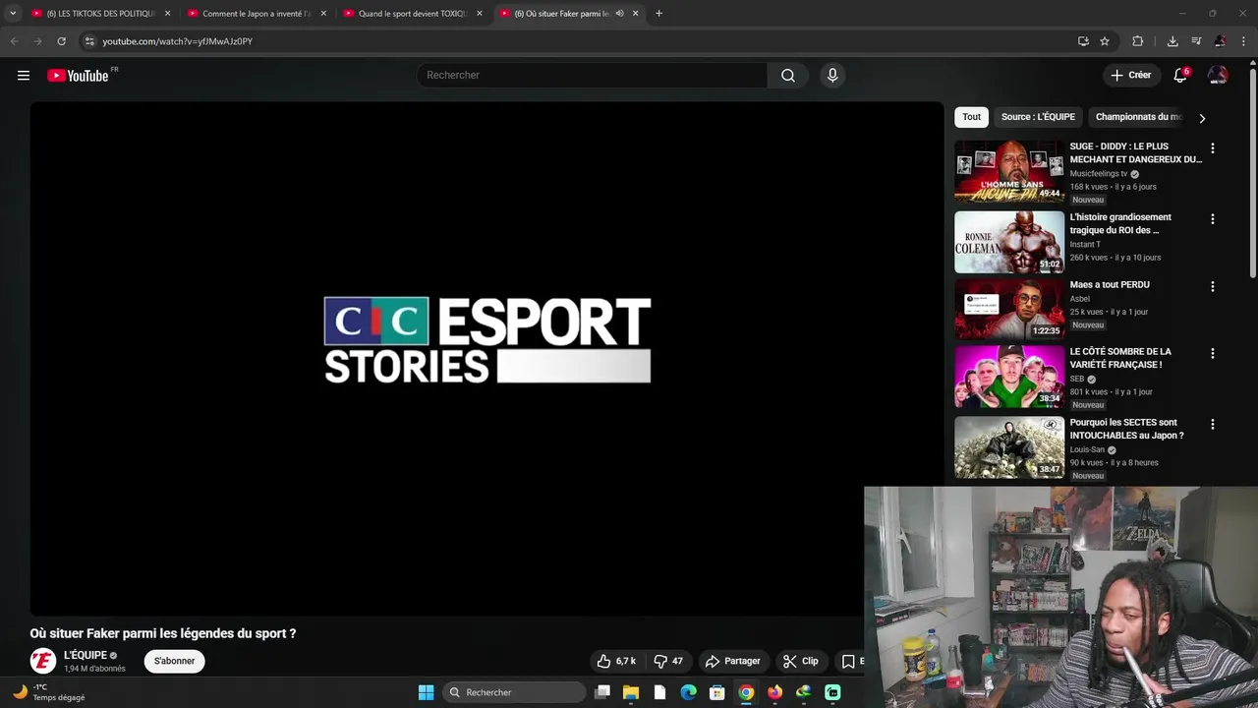
Task: Open options for SUGE - DIDDY video
Action: [x=1212, y=148]
